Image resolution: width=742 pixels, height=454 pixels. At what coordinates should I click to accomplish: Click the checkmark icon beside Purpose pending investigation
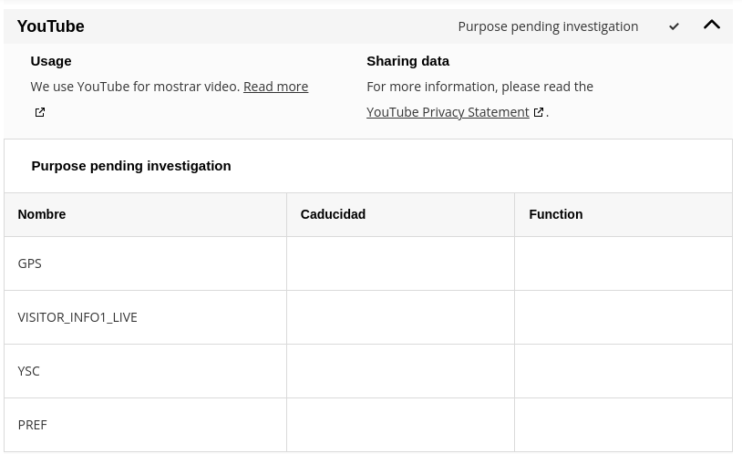tap(674, 26)
